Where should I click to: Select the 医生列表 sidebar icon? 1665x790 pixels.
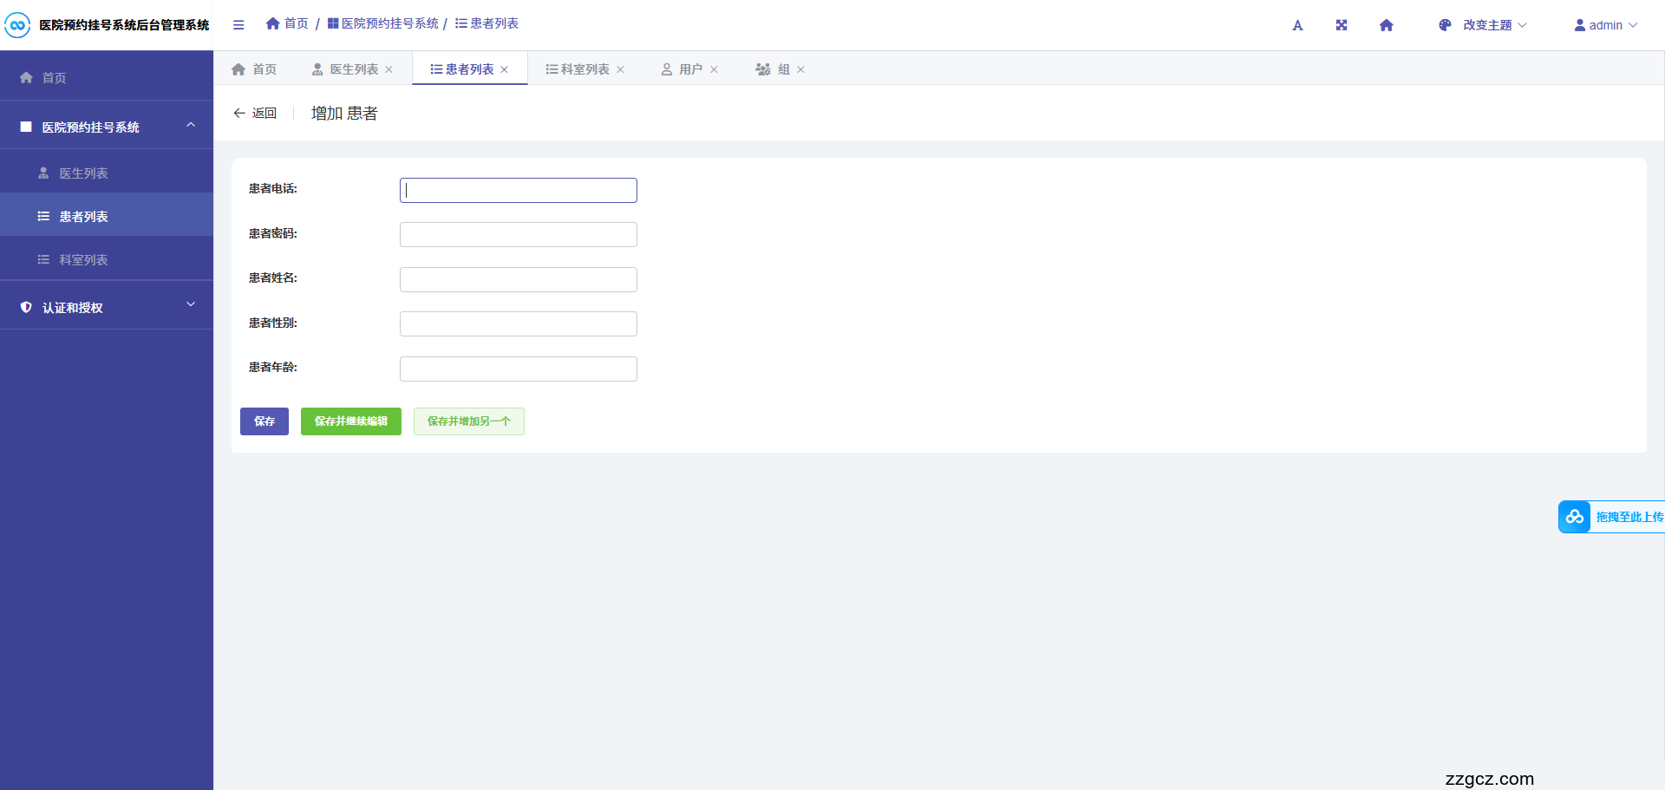point(42,173)
